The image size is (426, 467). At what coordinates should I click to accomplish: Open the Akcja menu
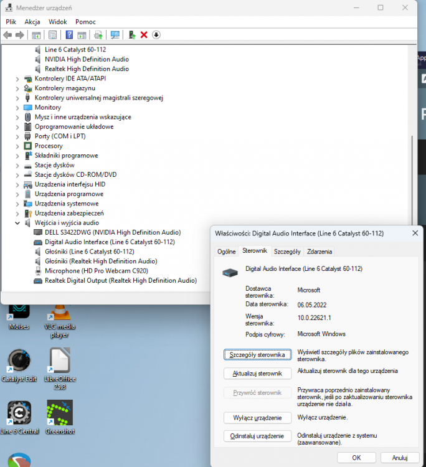(32, 22)
